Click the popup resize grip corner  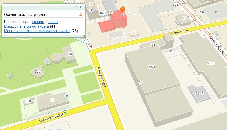click(84, 36)
